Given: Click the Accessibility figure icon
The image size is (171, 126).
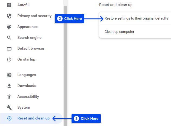Looking at the screenshot, I should pos(9,97).
